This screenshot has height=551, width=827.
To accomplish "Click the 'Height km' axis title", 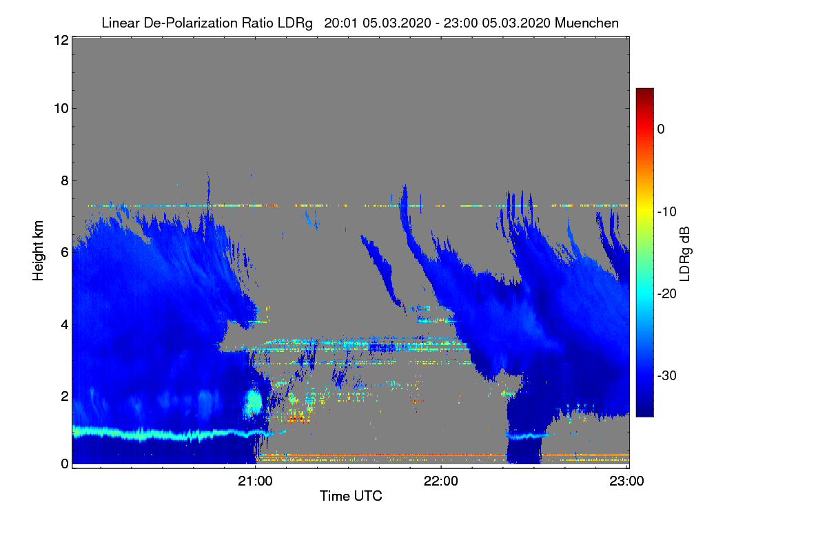I will tap(38, 250).
